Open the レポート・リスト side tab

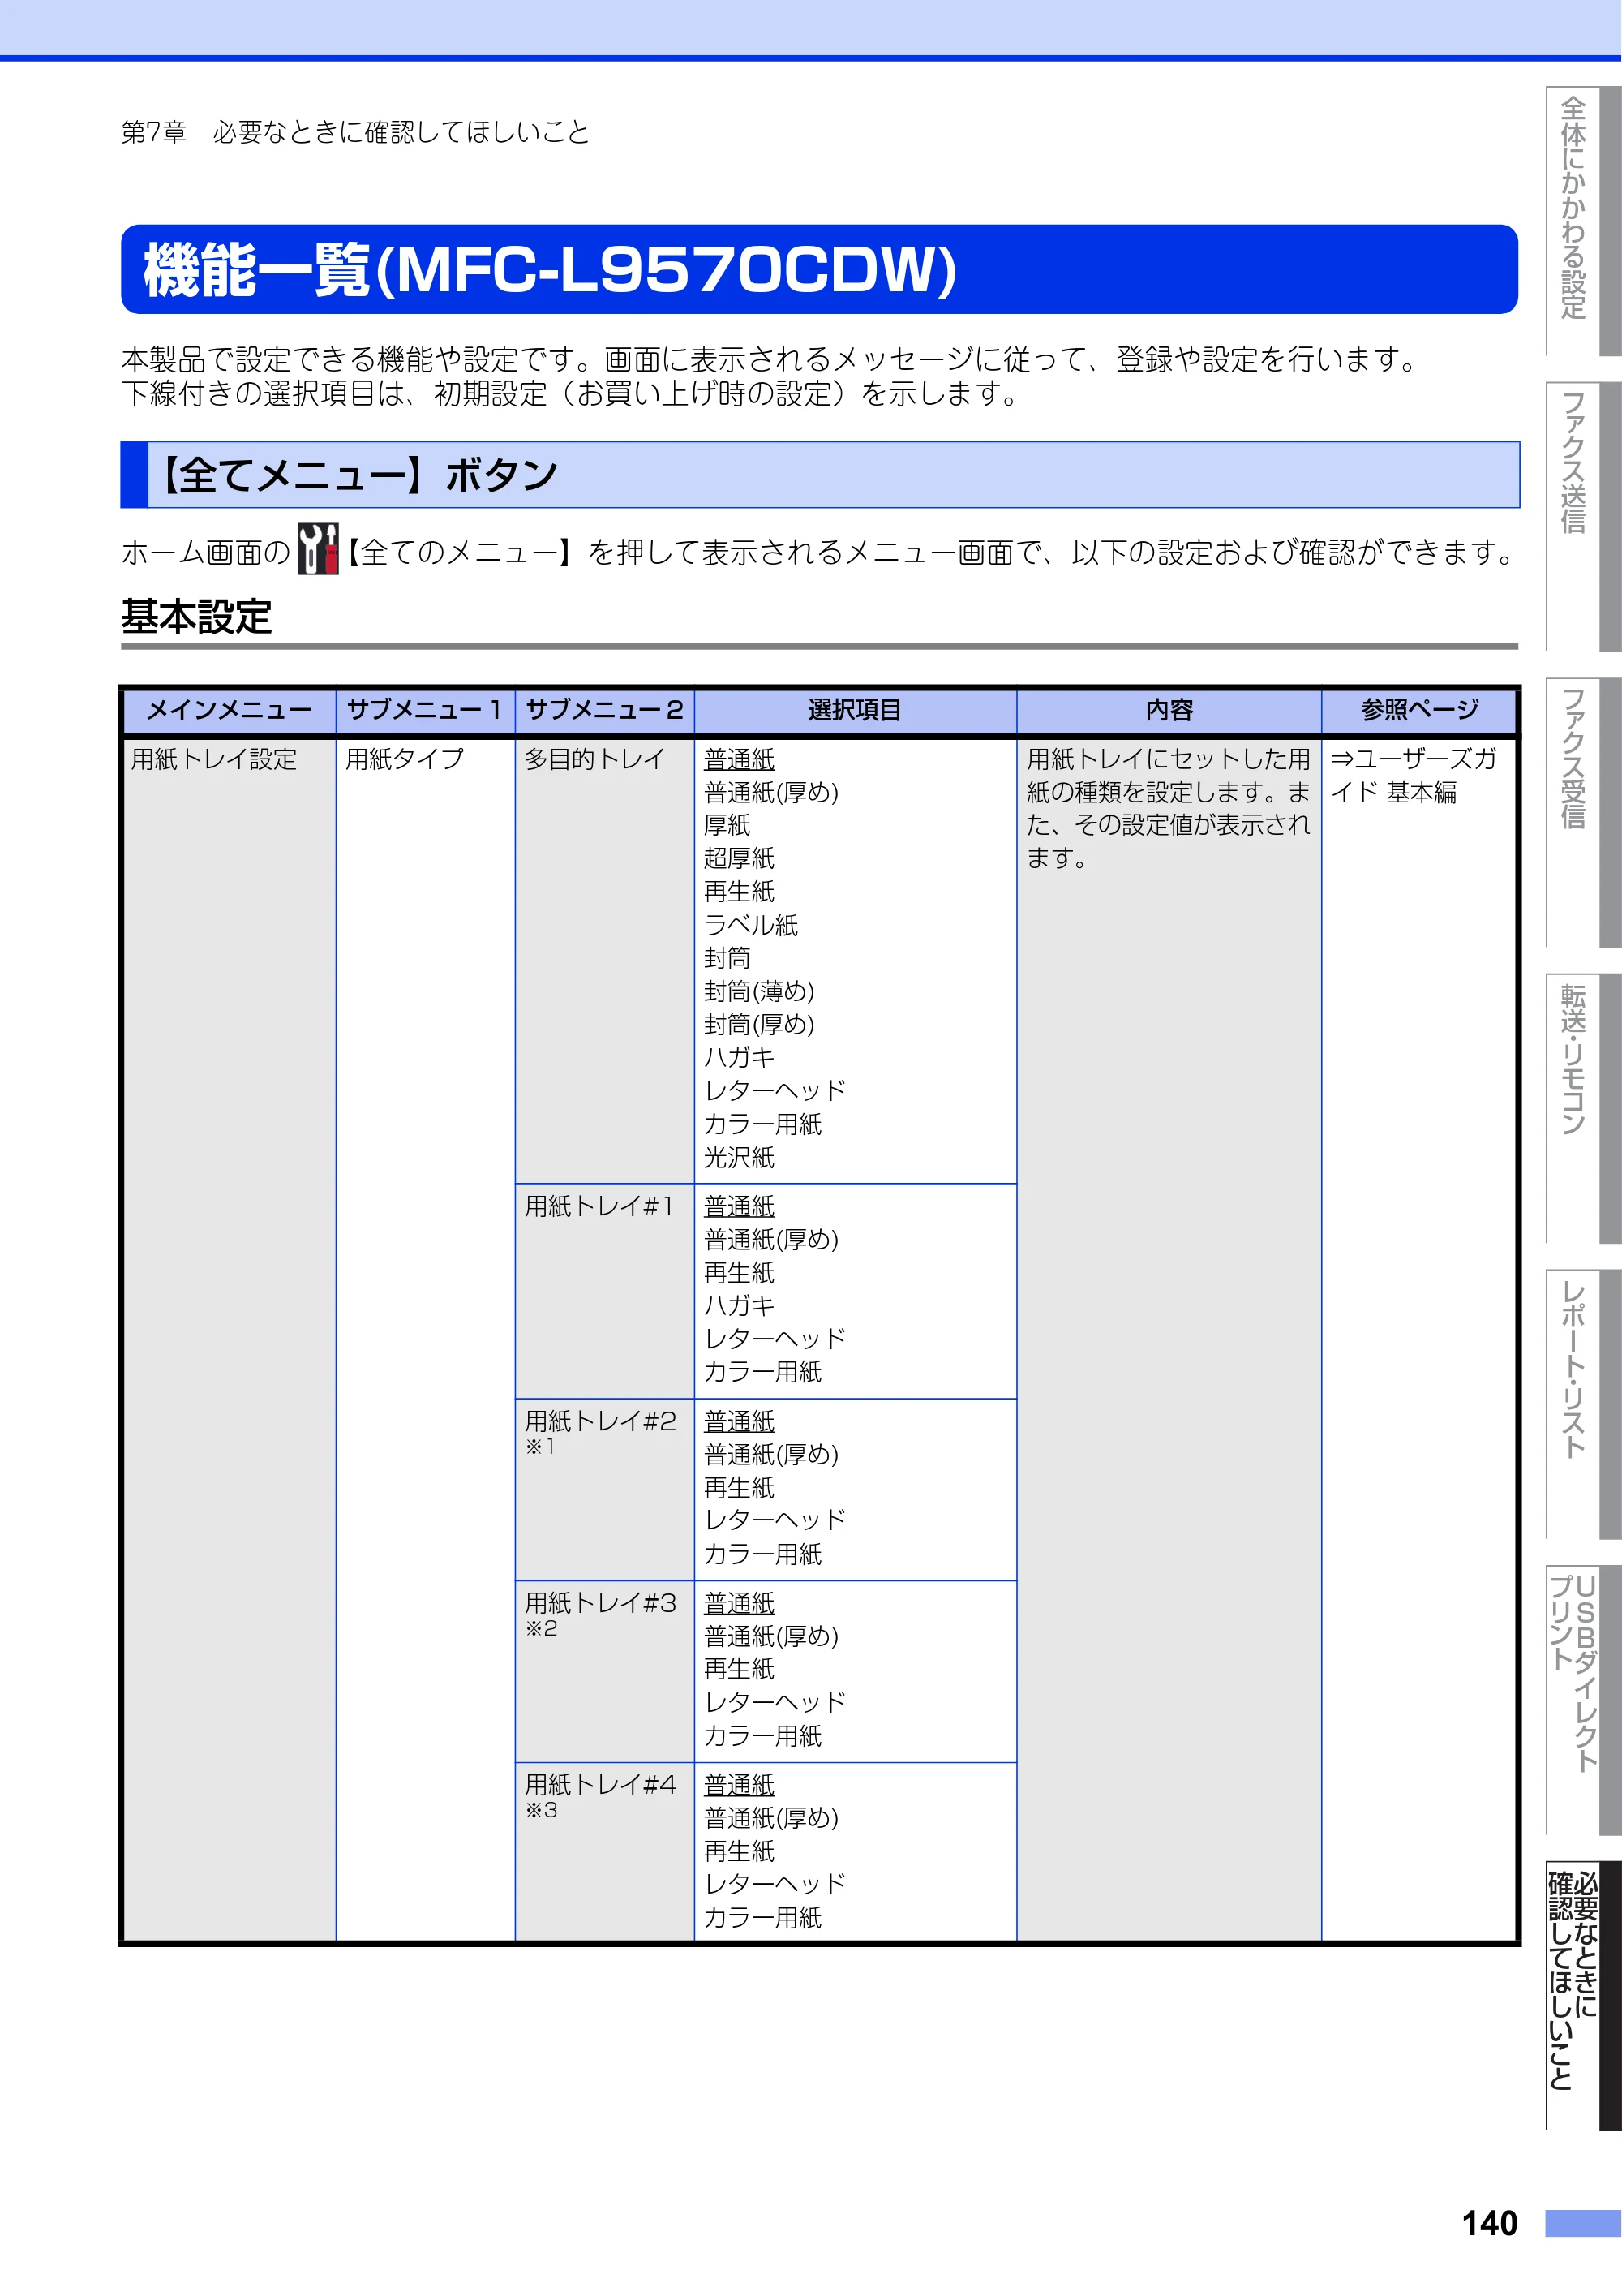click(1583, 1404)
